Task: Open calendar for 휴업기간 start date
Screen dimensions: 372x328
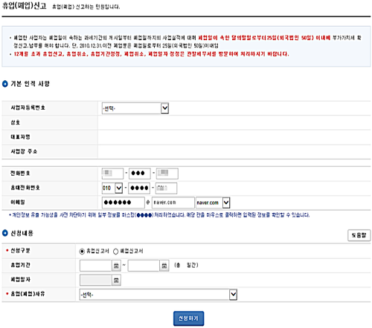Action: click(x=116, y=266)
